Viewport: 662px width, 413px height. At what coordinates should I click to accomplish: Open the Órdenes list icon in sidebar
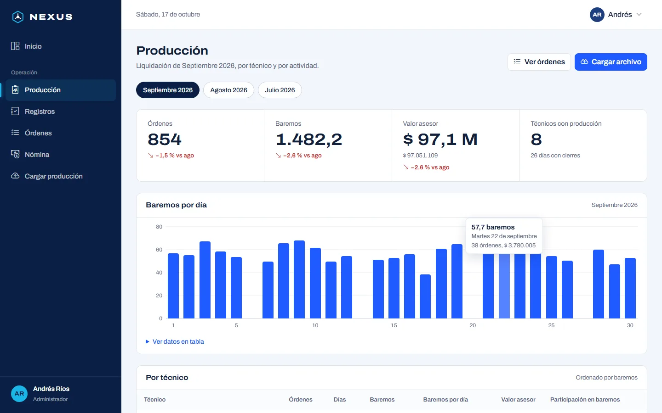pyautogui.click(x=15, y=133)
